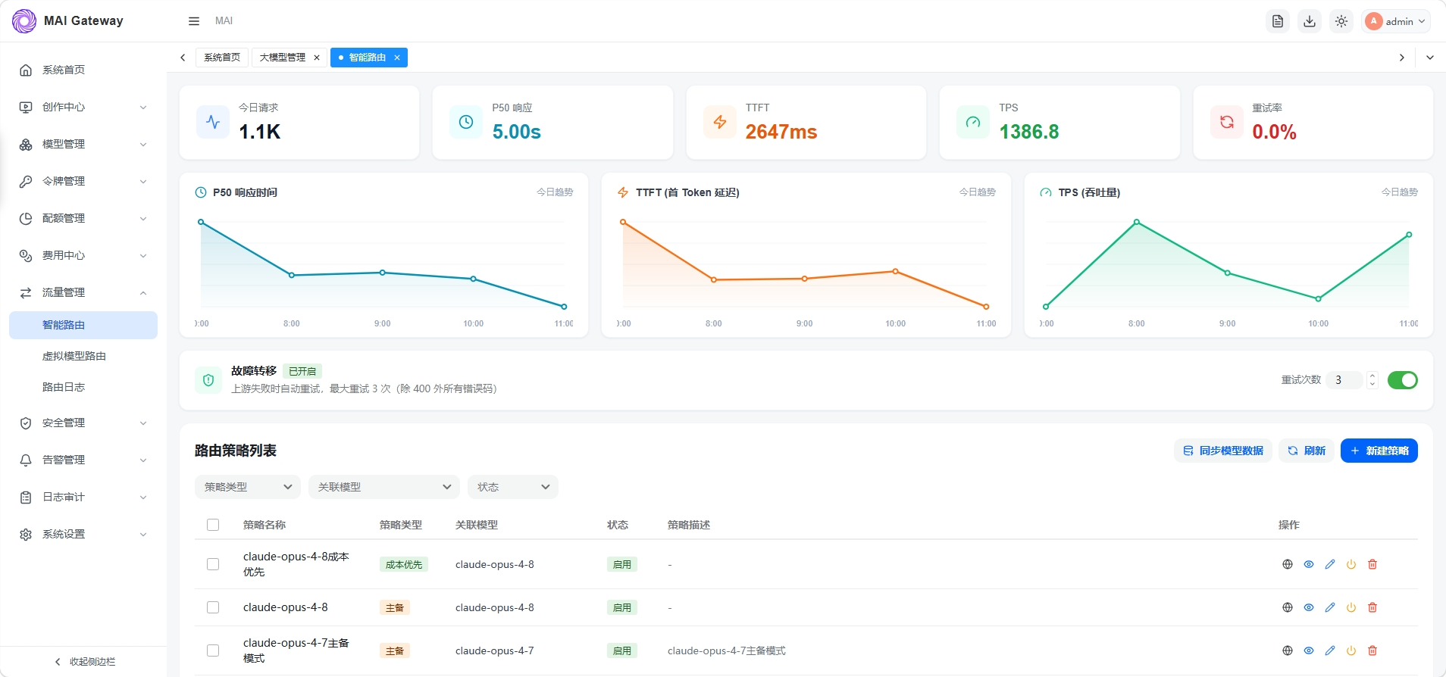The image size is (1446, 677).
Task: Open the 策略类型 filter dropdown
Action: (x=248, y=487)
